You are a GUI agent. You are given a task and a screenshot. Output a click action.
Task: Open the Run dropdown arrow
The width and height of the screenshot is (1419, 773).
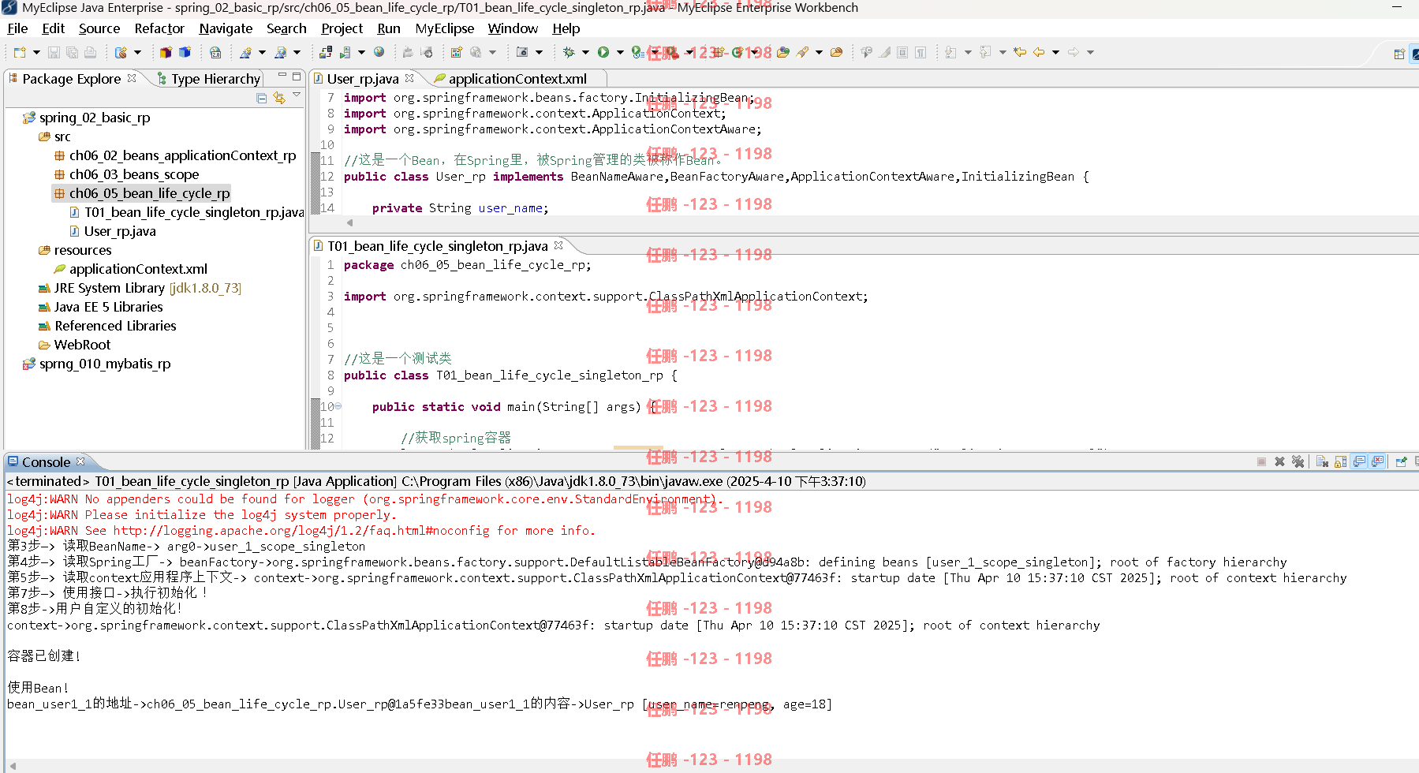(x=620, y=52)
